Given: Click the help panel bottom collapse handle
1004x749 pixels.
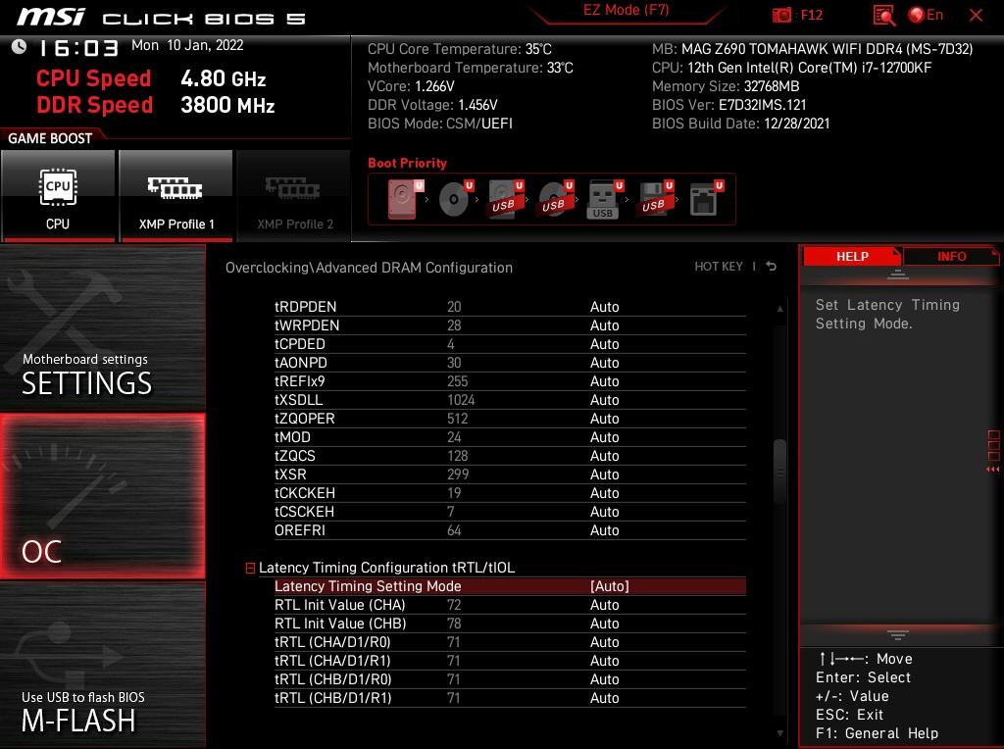Looking at the screenshot, I should [898, 634].
